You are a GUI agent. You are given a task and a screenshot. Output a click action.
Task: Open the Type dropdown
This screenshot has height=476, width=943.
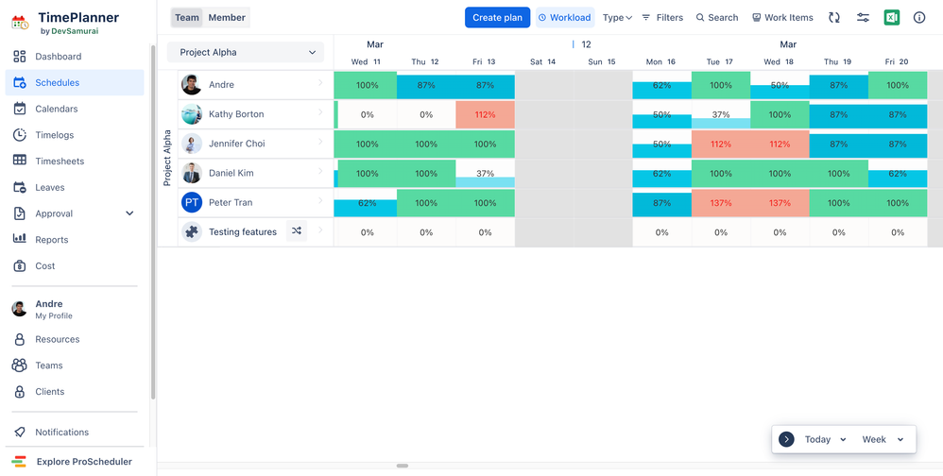tap(618, 17)
